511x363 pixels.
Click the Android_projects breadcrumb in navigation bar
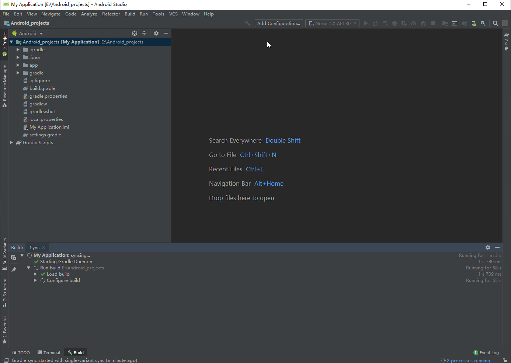click(27, 23)
